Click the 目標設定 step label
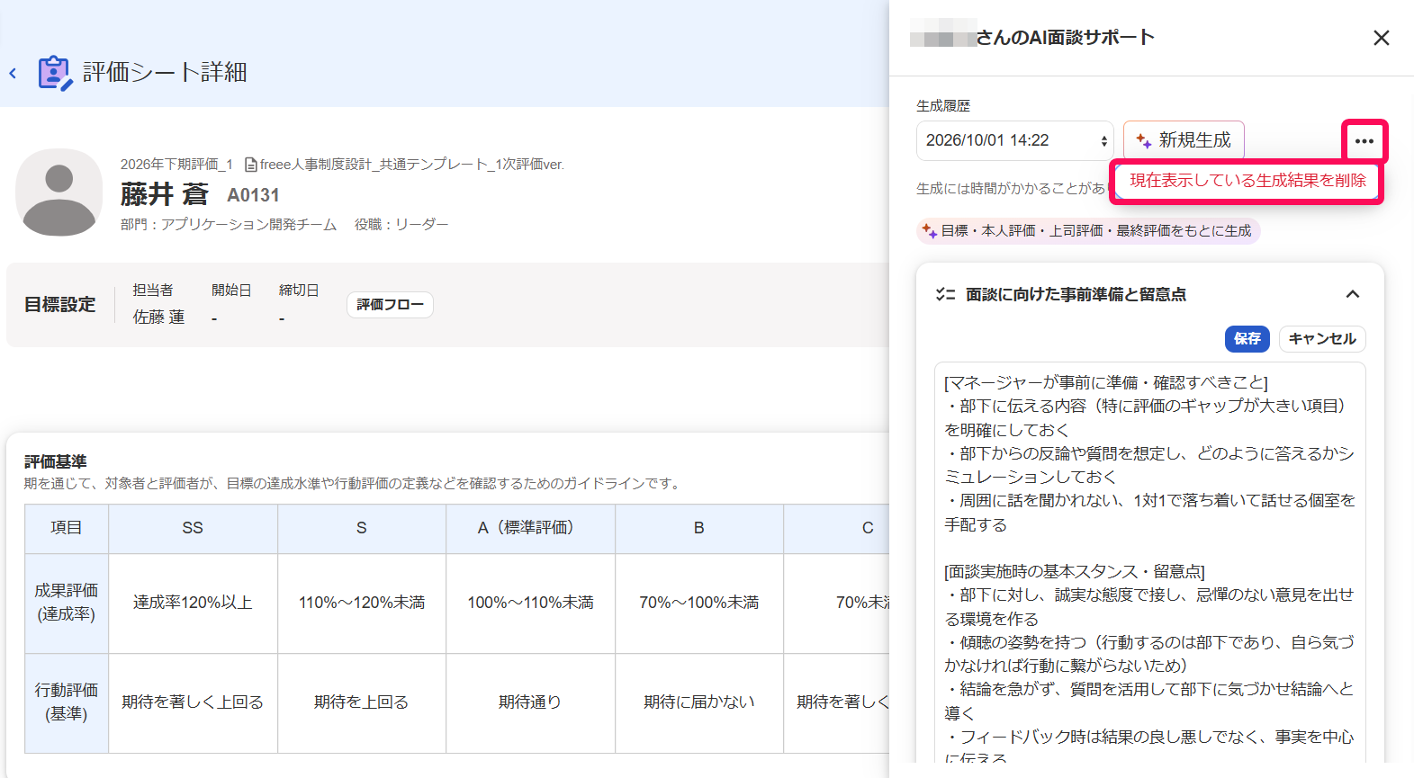 (x=60, y=305)
